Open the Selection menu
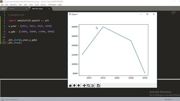The width and height of the screenshot is (180, 101). pyautogui.click(x=13, y=4)
